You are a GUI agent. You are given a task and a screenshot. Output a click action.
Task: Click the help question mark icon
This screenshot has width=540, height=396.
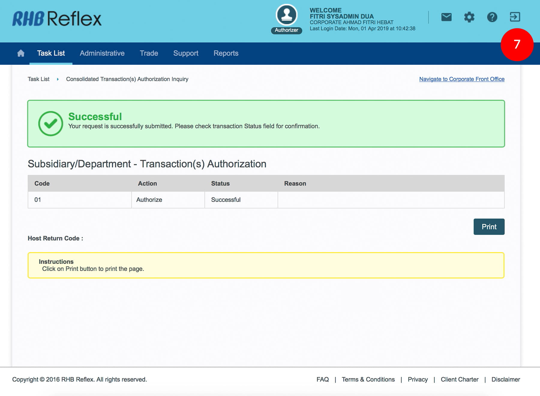pos(492,17)
